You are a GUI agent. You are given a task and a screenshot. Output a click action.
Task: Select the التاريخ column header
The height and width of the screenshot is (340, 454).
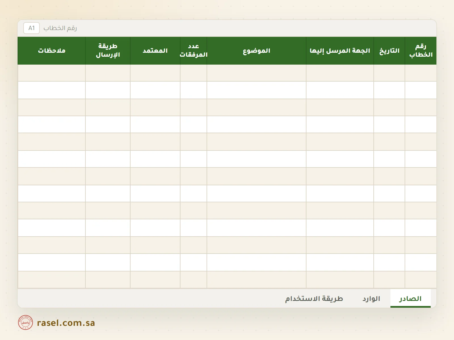tap(389, 51)
